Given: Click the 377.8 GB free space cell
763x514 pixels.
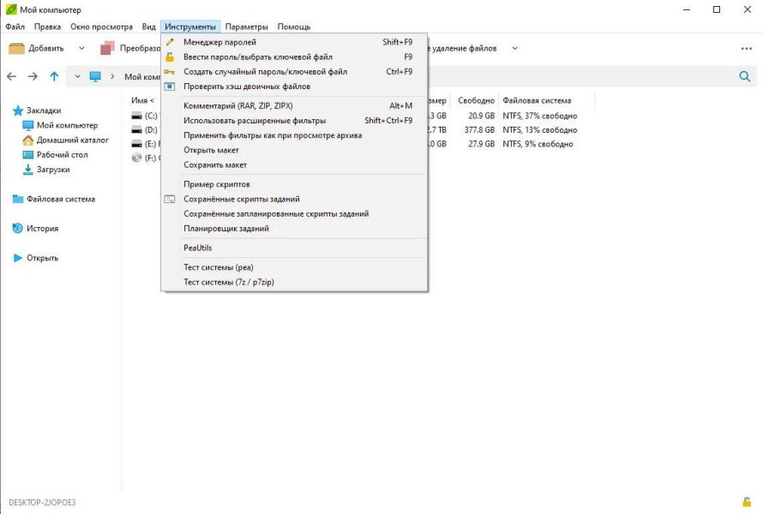Looking at the screenshot, I should pos(479,130).
